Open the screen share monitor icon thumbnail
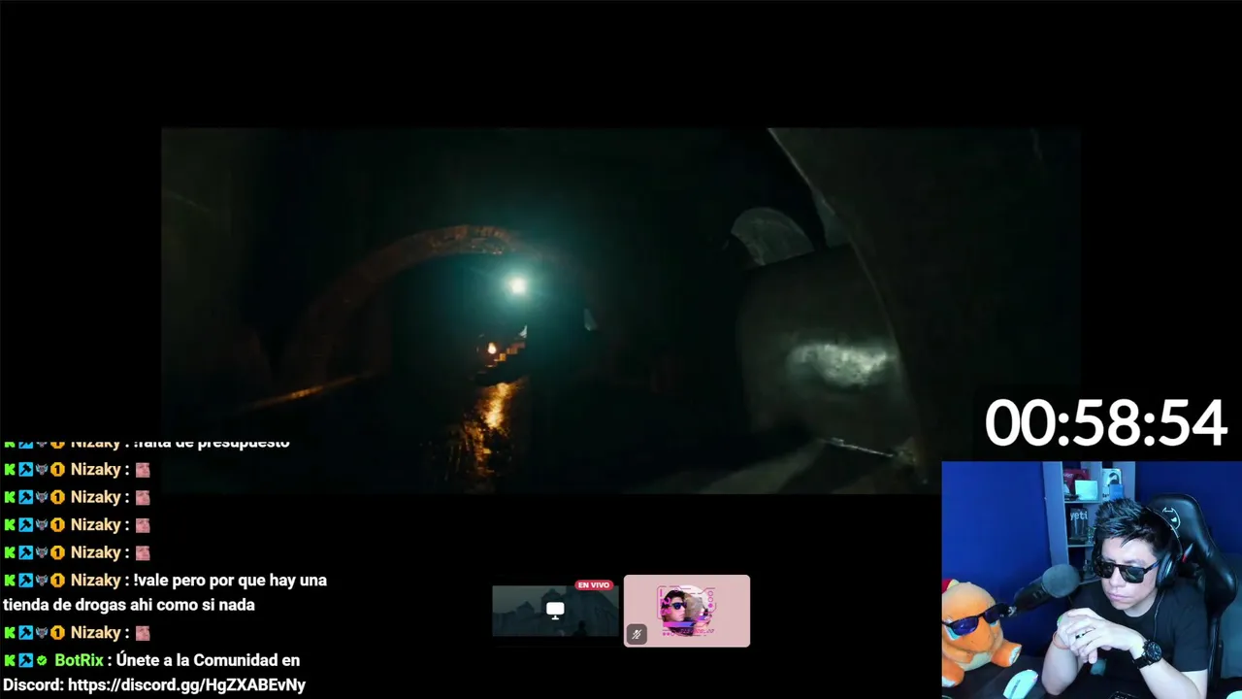 [555, 611]
